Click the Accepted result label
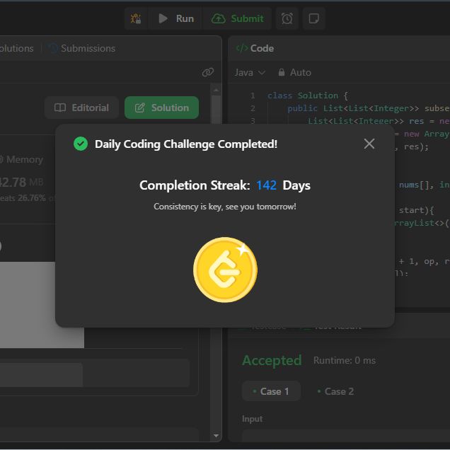This screenshot has width=450, height=450. (272, 360)
